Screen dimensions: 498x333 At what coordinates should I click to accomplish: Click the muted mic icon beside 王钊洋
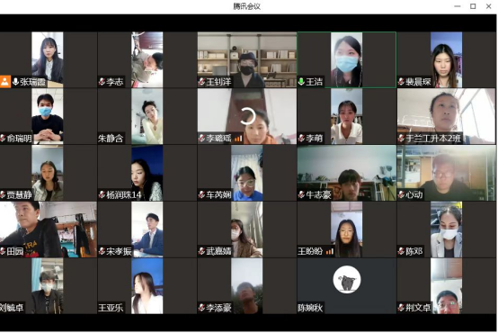point(201,82)
